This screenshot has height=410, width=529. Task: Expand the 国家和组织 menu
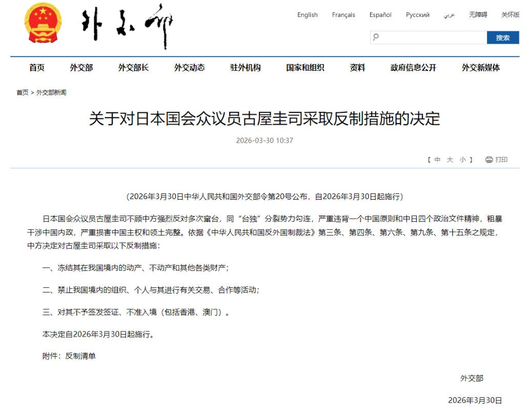(305, 68)
